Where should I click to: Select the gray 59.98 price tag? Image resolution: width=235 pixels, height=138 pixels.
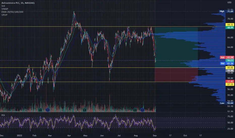coord(230,71)
